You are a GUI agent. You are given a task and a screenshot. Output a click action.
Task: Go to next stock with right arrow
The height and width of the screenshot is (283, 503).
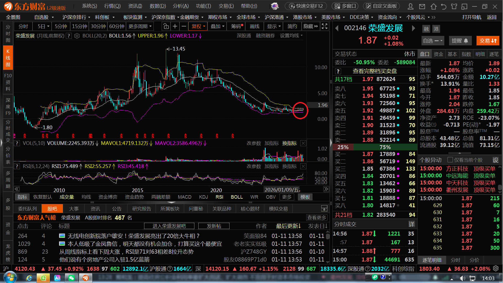click(413, 28)
